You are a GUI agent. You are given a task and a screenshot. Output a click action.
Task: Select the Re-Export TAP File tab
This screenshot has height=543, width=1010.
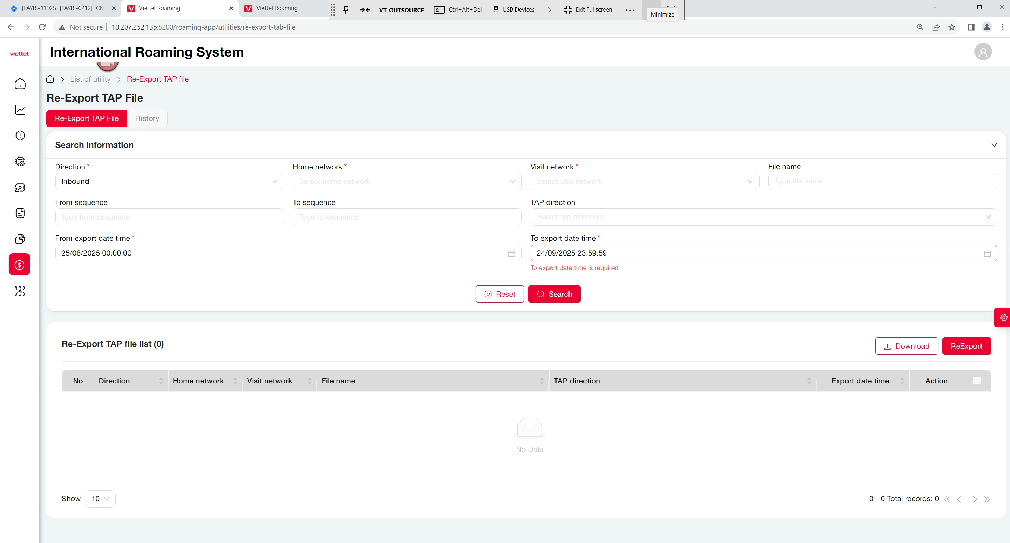tap(87, 118)
